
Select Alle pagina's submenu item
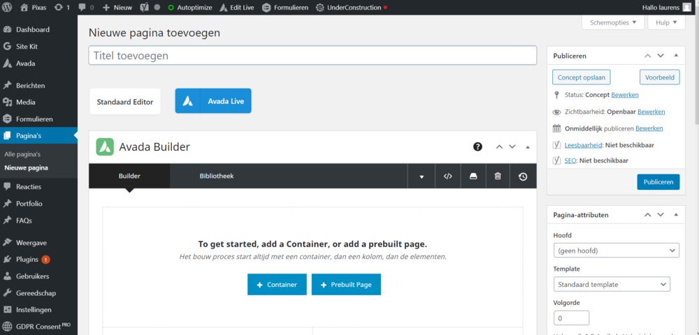point(22,154)
